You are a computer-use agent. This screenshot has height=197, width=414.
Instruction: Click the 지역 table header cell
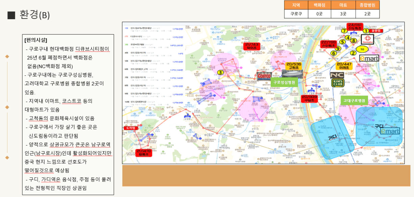[296, 5]
